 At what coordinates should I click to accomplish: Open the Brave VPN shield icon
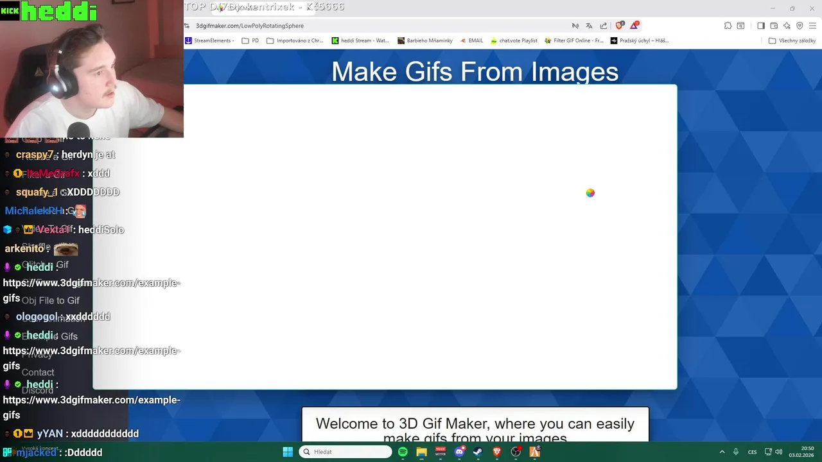pos(800,26)
